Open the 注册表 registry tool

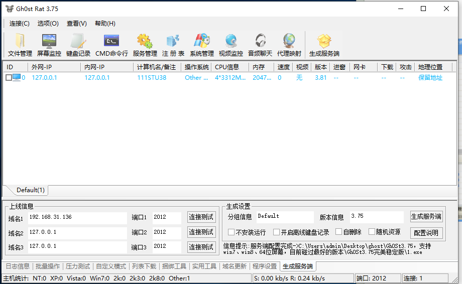173,45
